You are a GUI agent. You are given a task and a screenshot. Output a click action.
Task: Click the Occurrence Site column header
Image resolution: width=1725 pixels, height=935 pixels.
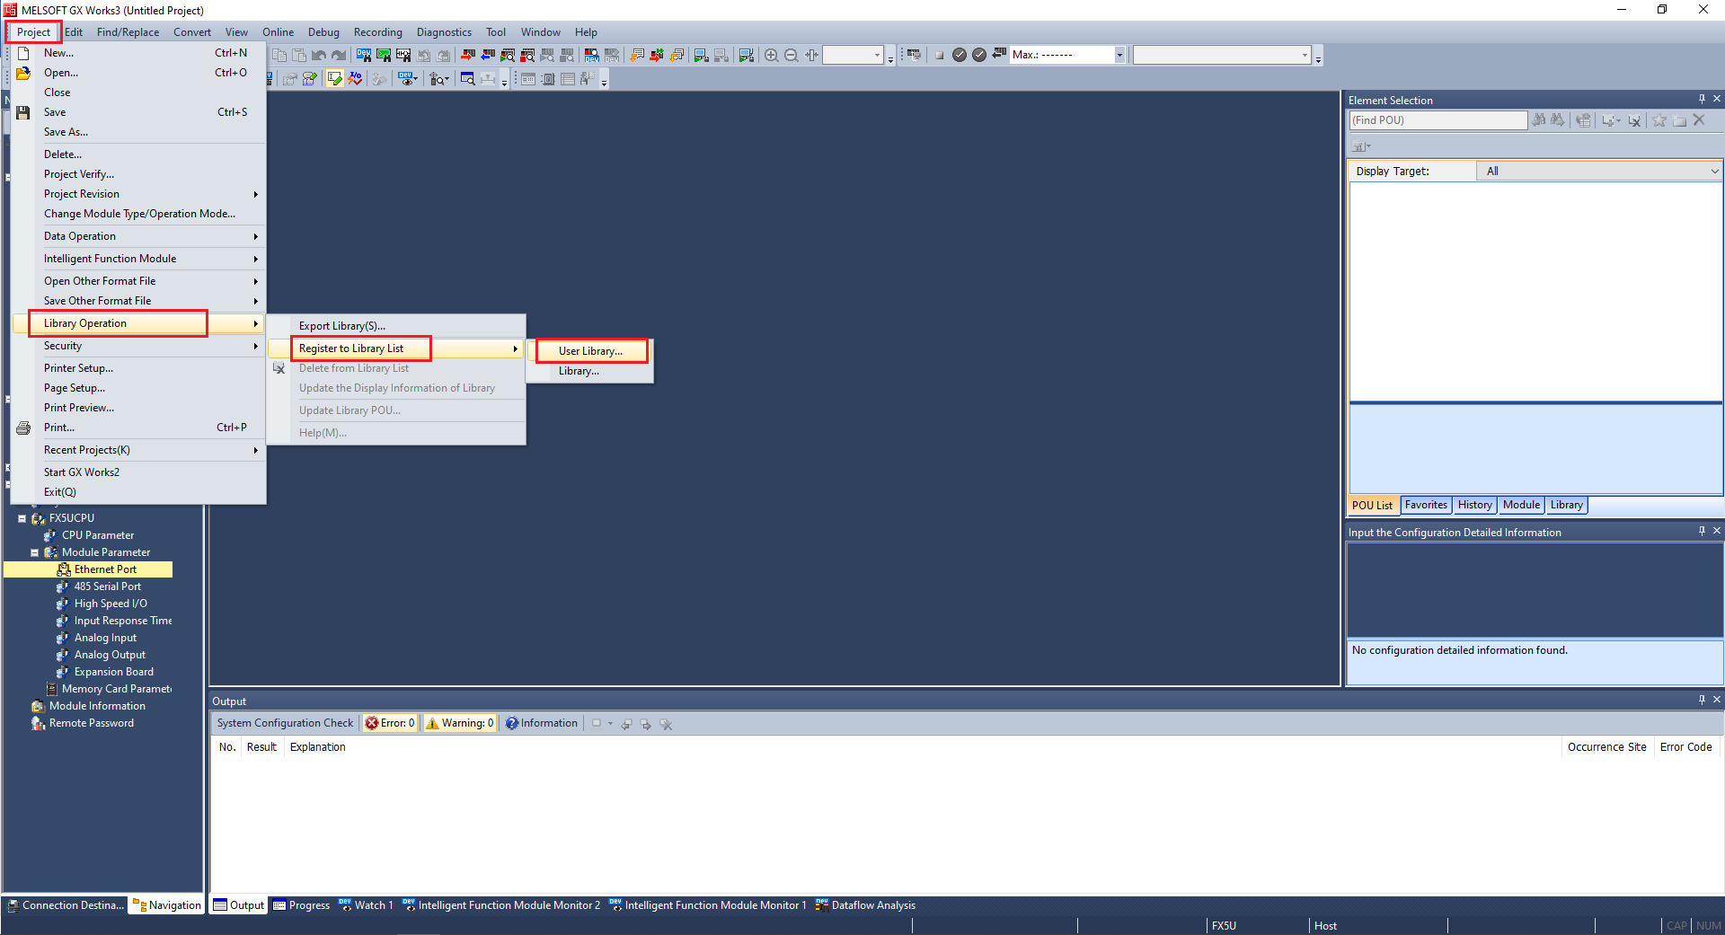(x=1606, y=747)
